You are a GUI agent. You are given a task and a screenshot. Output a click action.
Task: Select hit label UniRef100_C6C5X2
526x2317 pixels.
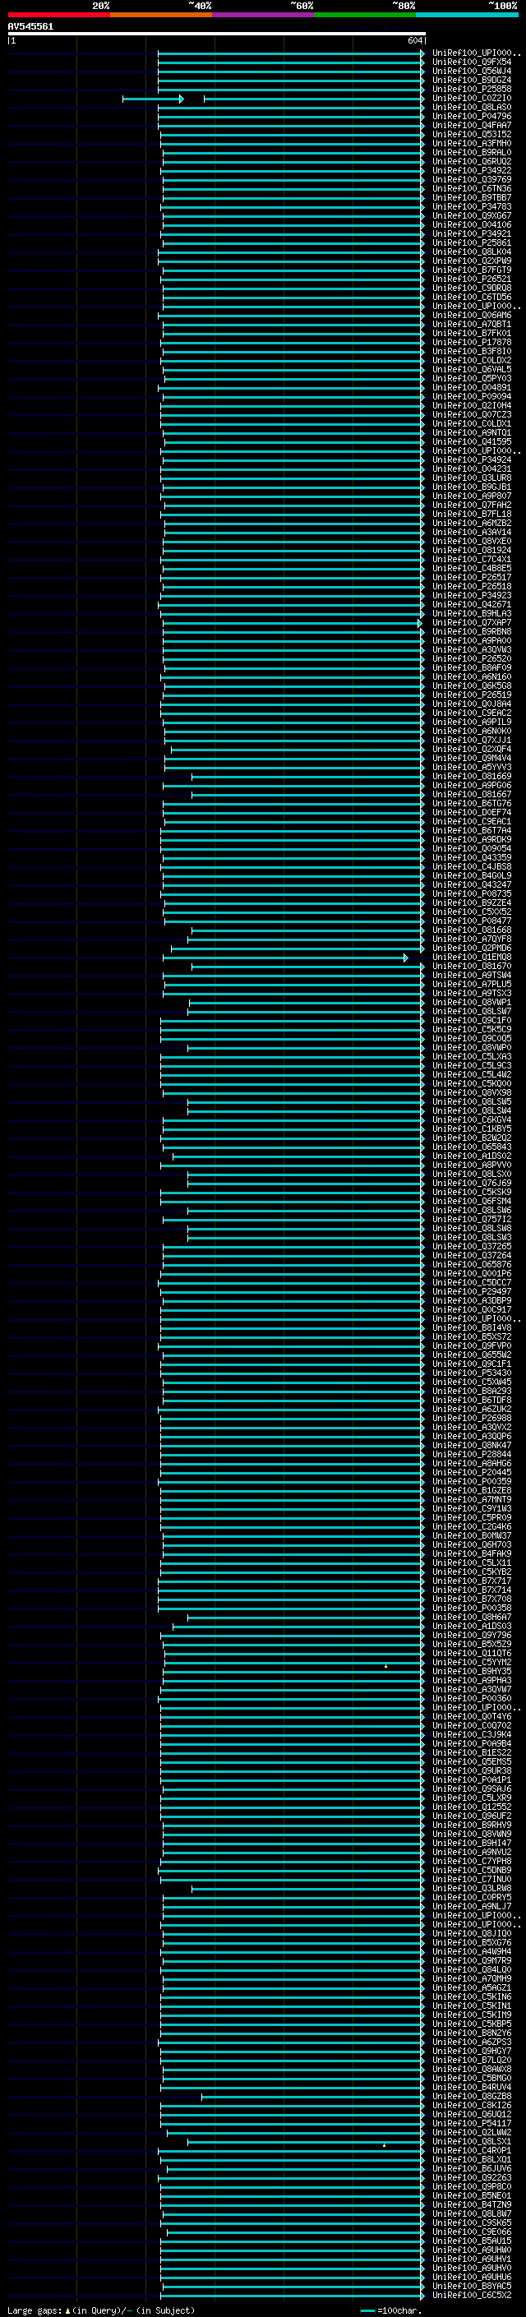click(x=471, y=2295)
